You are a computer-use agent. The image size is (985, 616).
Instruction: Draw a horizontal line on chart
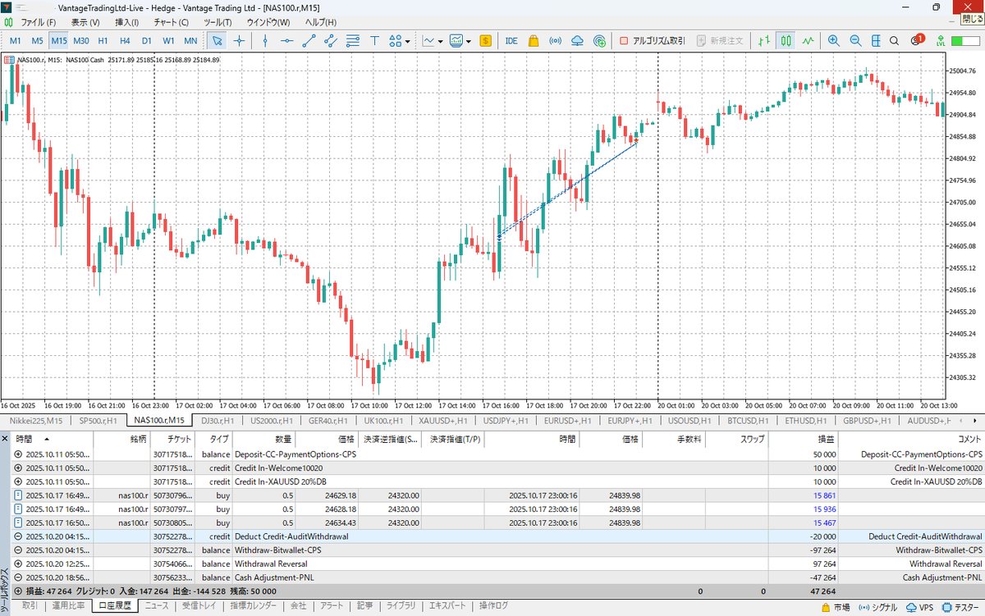[287, 40]
